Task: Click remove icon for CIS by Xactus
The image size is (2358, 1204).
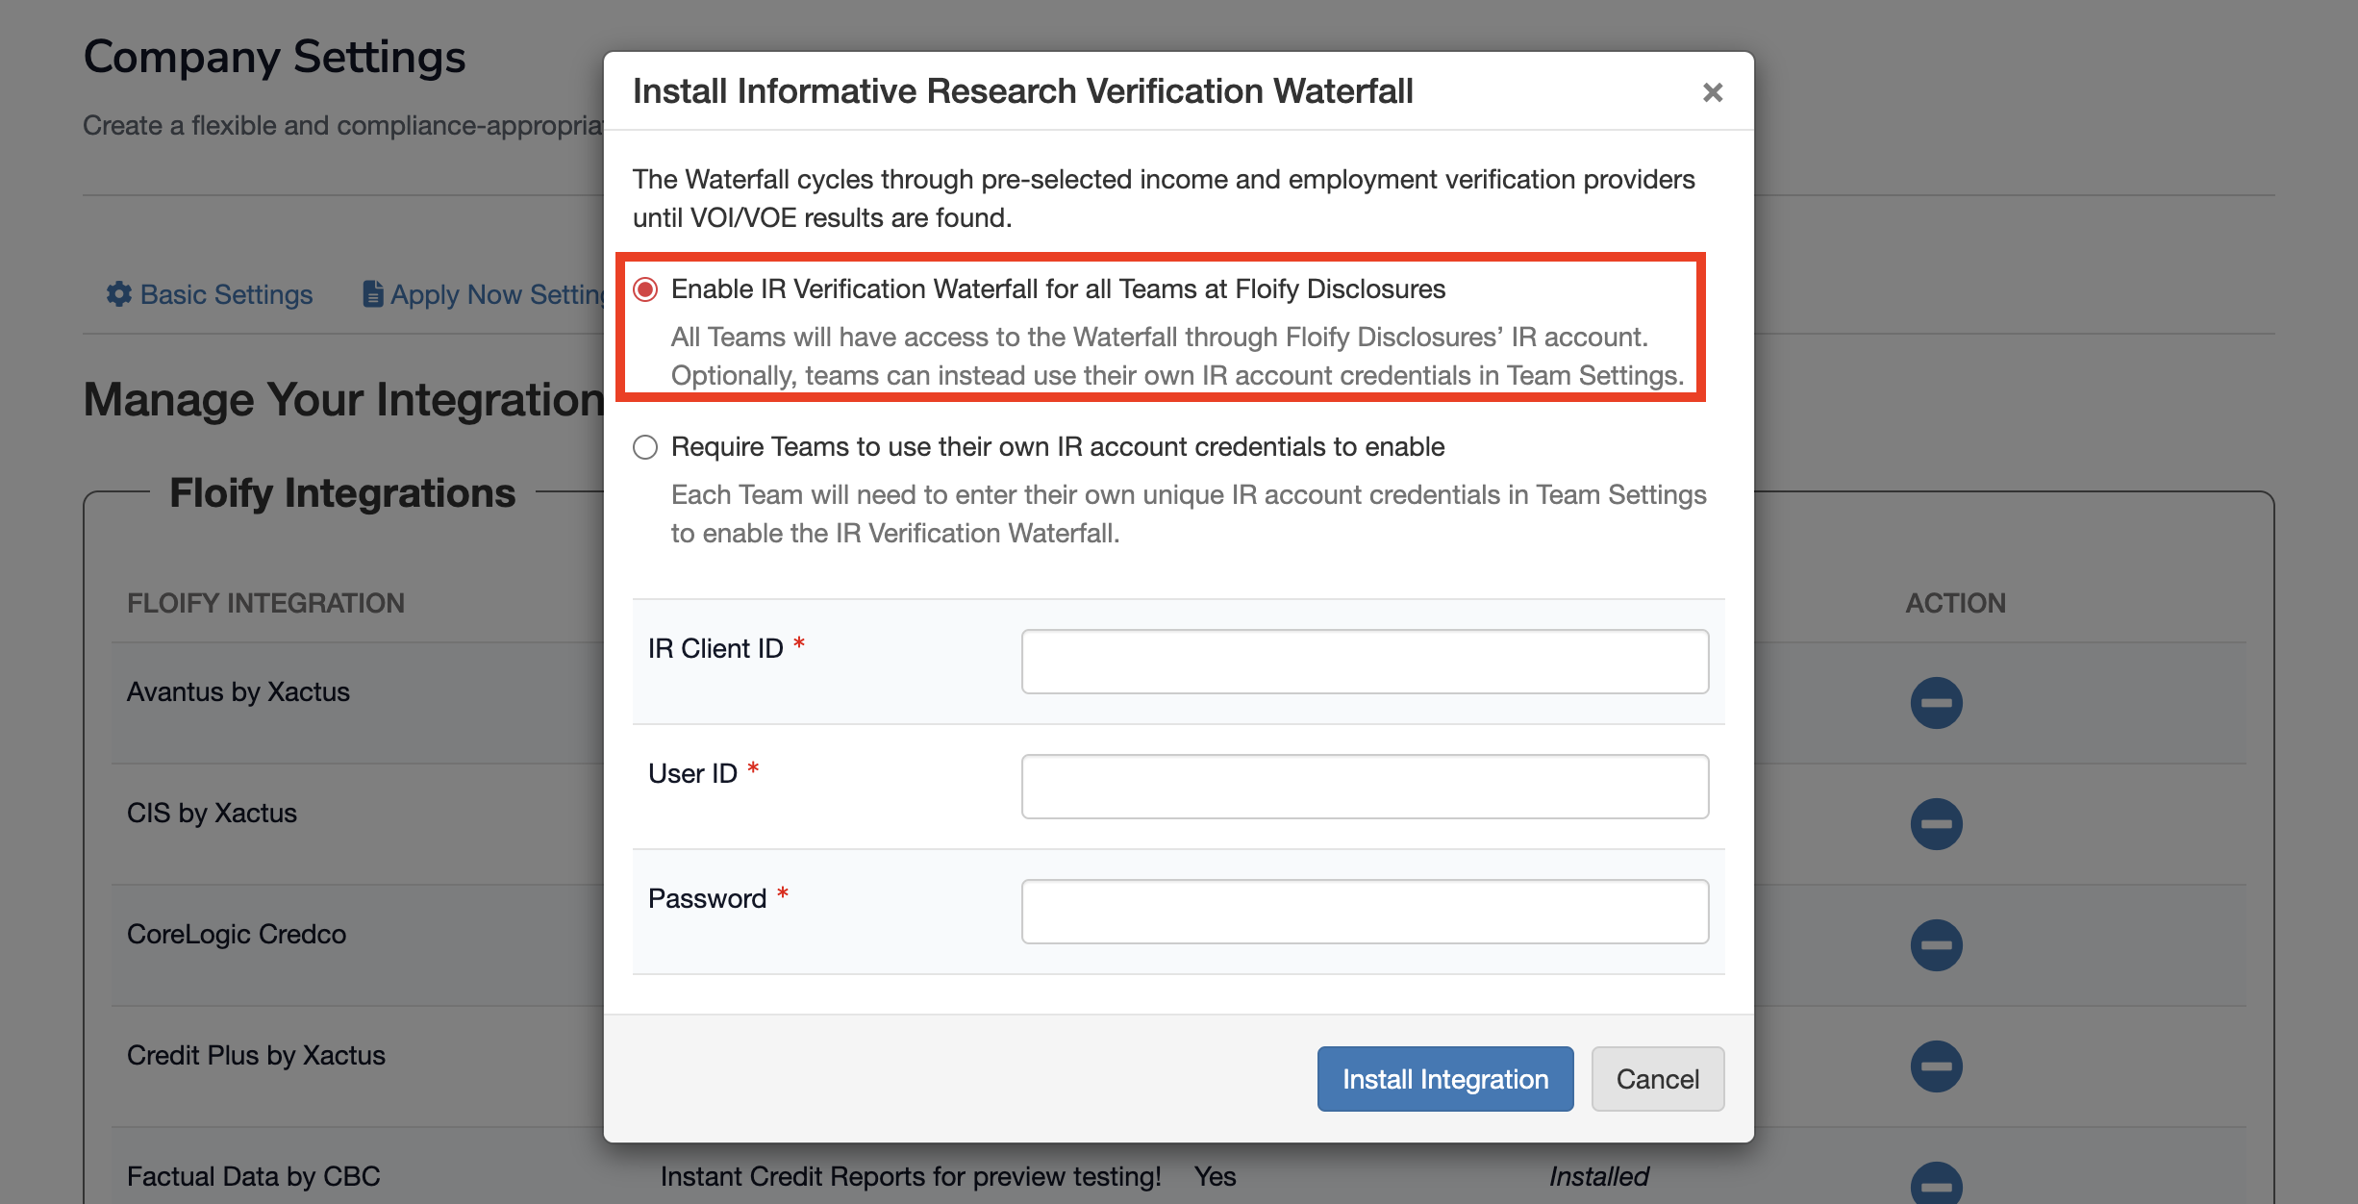Action: pos(1936,824)
